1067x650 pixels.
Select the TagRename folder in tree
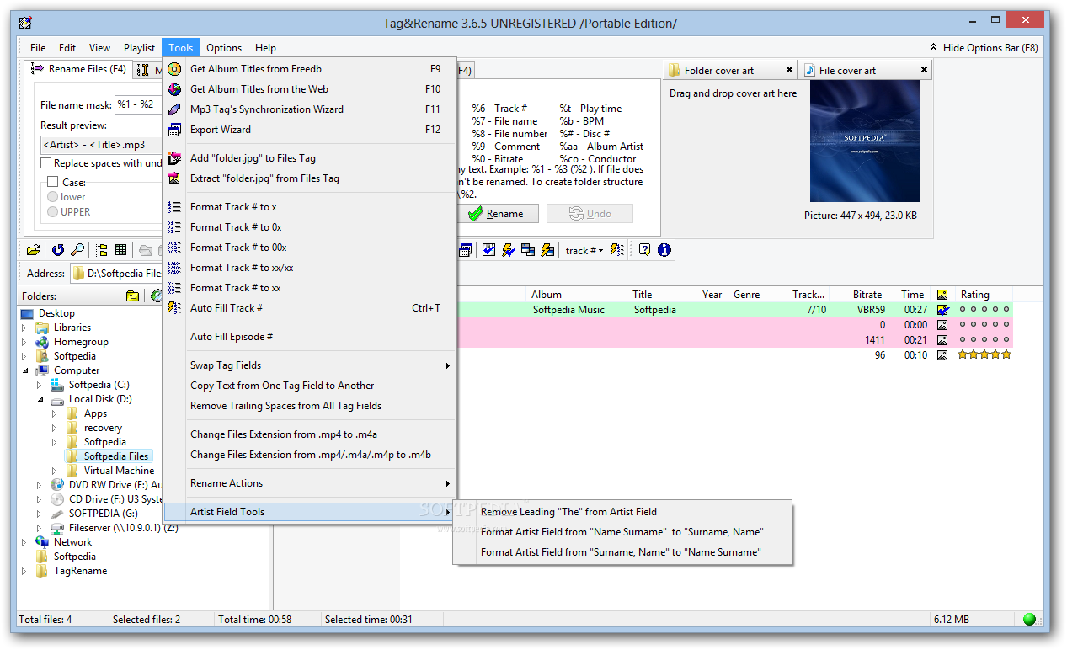pos(80,571)
